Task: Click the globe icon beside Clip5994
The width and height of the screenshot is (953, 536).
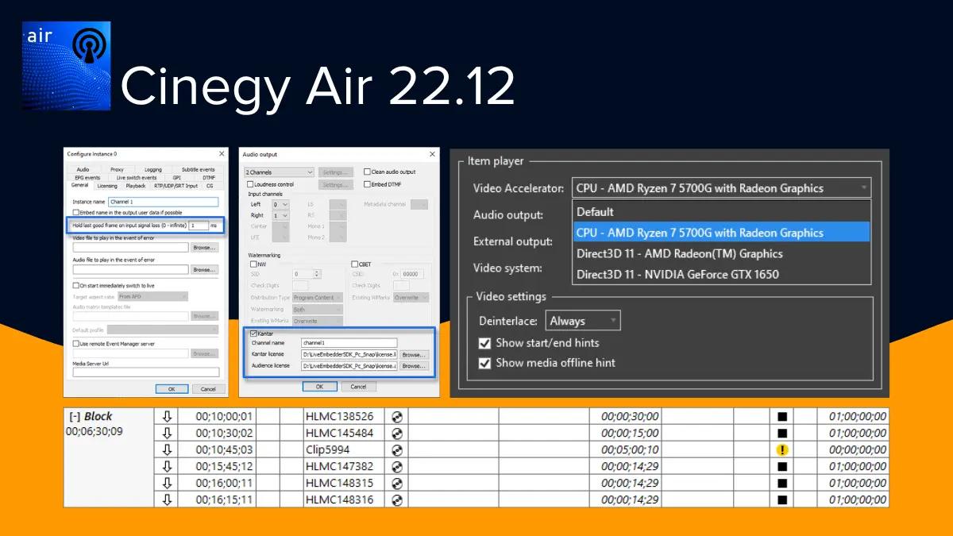Action: [397, 449]
